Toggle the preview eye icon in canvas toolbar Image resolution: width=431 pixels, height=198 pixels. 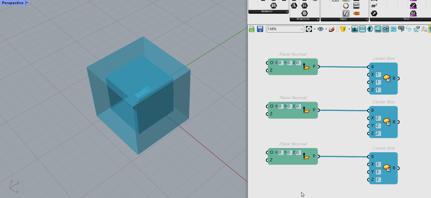[320, 29]
